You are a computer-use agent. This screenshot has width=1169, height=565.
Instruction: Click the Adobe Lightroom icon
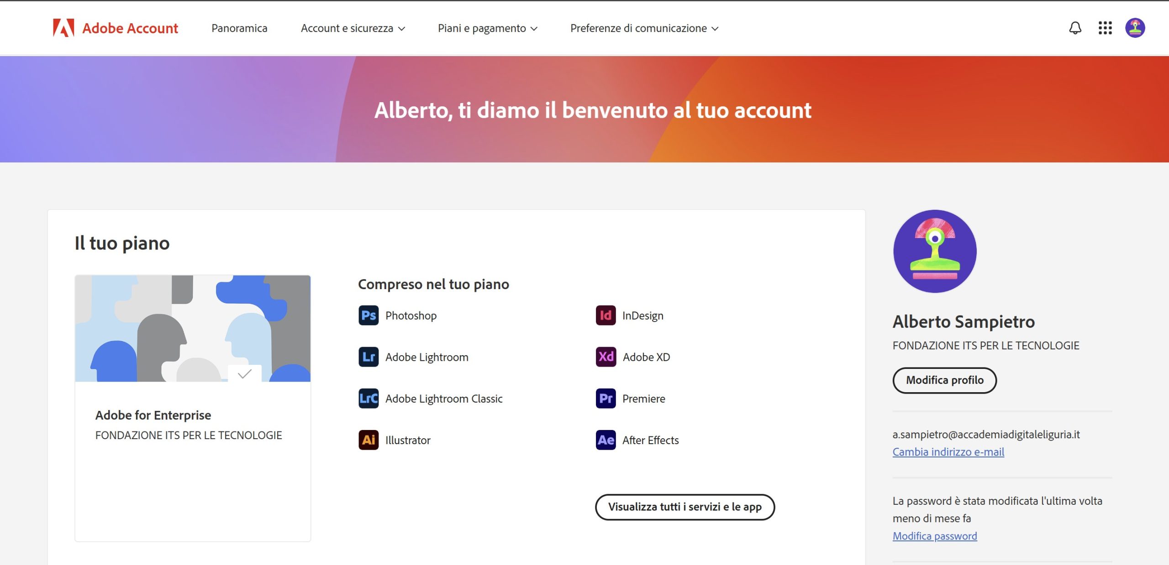pos(369,357)
